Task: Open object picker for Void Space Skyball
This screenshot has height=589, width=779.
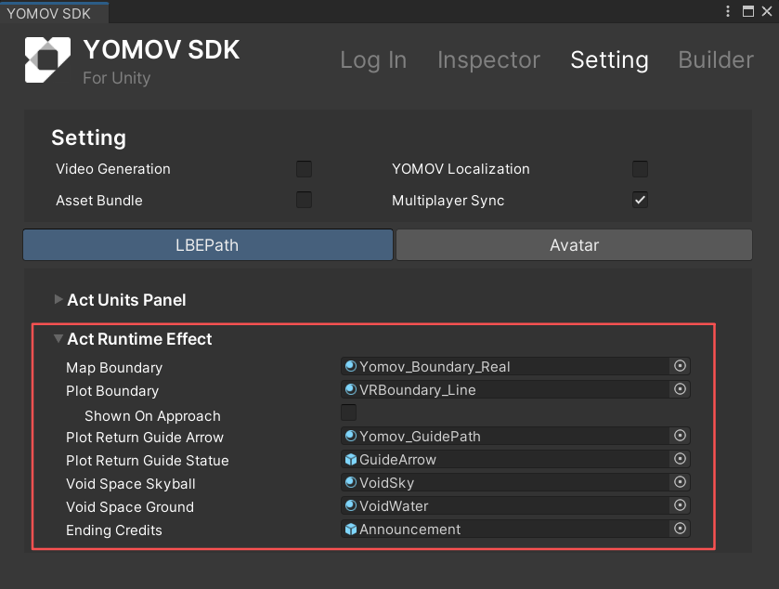Action: (680, 482)
